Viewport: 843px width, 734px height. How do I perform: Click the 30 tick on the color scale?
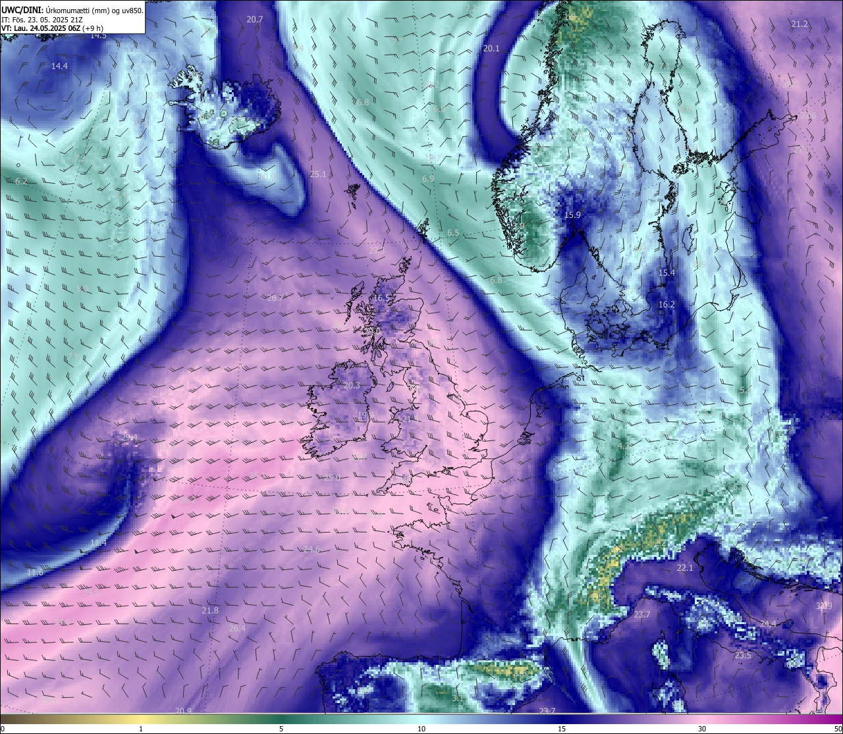[x=703, y=729]
